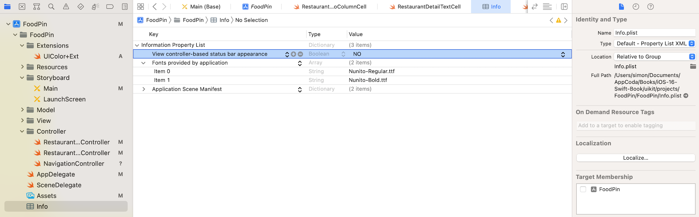Screen dimensions: 699x217
Task: Select the Assets catalog
Action: [x=46, y=196]
